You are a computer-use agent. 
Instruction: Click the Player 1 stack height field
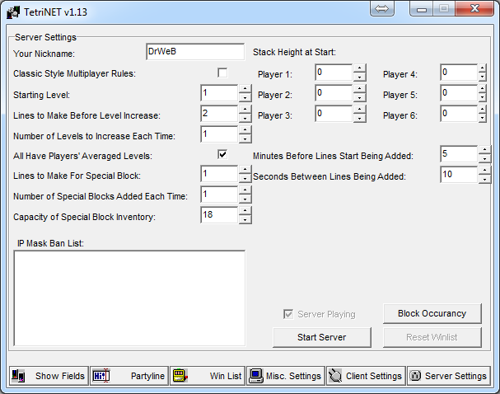[x=334, y=73]
